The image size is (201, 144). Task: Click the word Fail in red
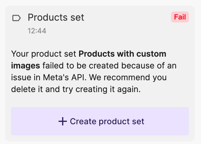click(x=180, y=17)
